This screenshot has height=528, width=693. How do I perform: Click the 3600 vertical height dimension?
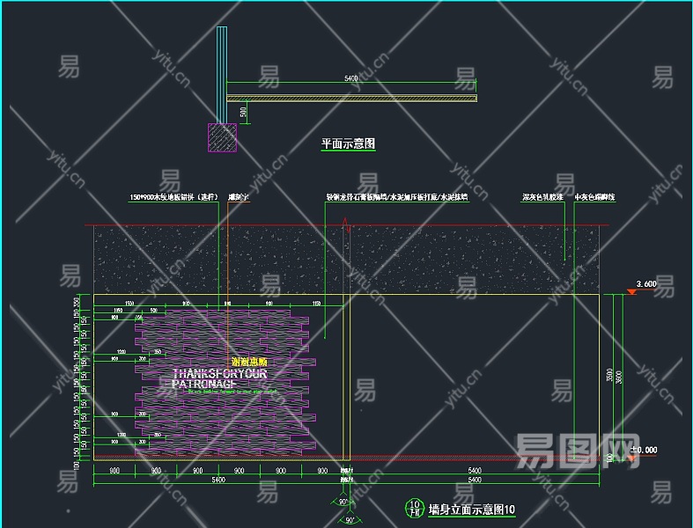pyautogui.click(x=619, y=377)
